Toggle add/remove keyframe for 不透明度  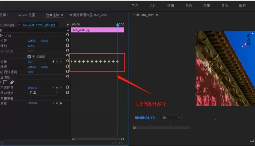(x=57, y=88)
